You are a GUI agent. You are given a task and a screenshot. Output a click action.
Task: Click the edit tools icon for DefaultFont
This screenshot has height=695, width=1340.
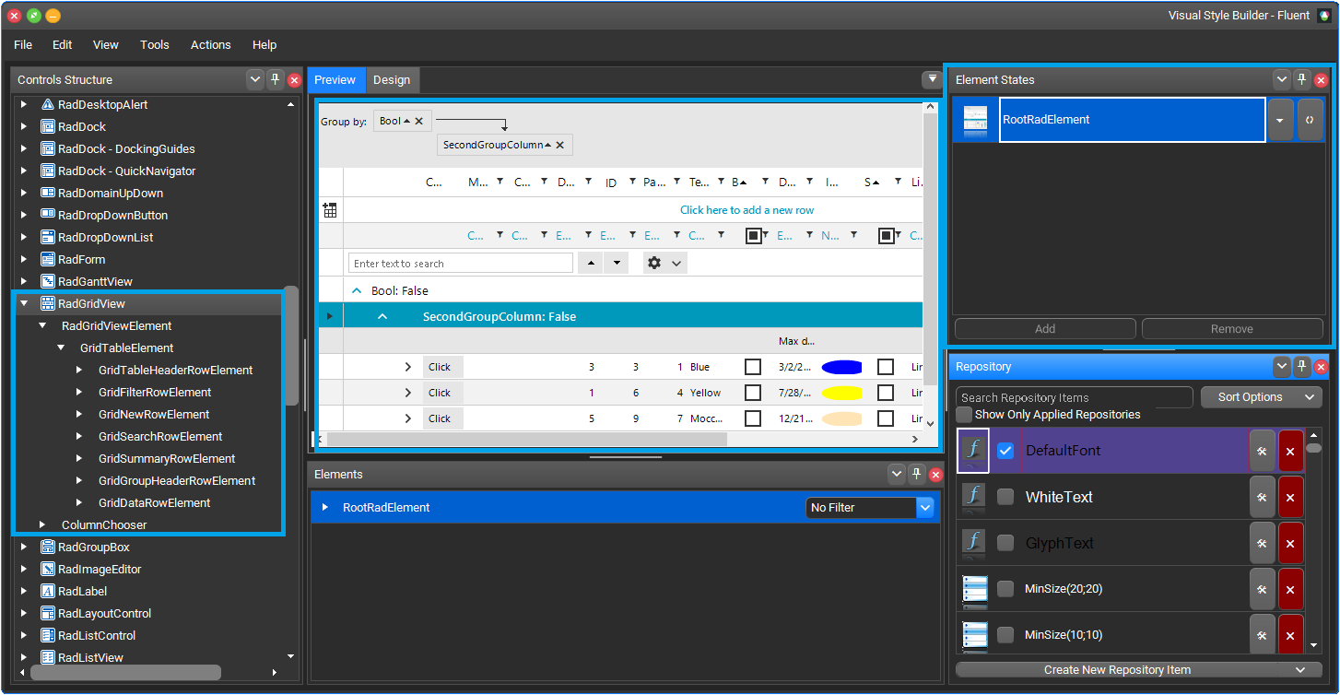pyautogui.click(x=1263, y=451)
